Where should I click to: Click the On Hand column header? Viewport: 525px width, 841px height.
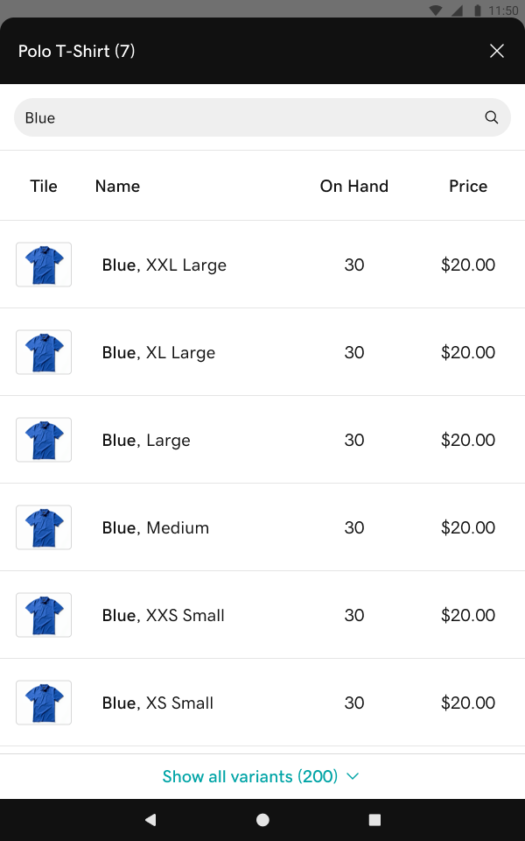tap(353, 186)
